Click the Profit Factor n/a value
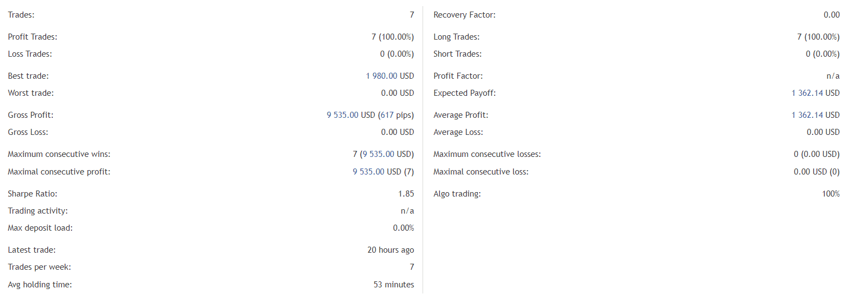Screen dimensions: 844x294 [x=833, y=76]
